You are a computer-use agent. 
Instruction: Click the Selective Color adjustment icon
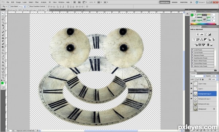211,45
